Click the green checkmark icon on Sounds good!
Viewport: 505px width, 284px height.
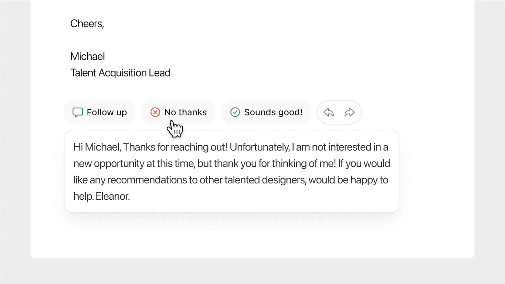pyautogui.click(x=235, y=112)
